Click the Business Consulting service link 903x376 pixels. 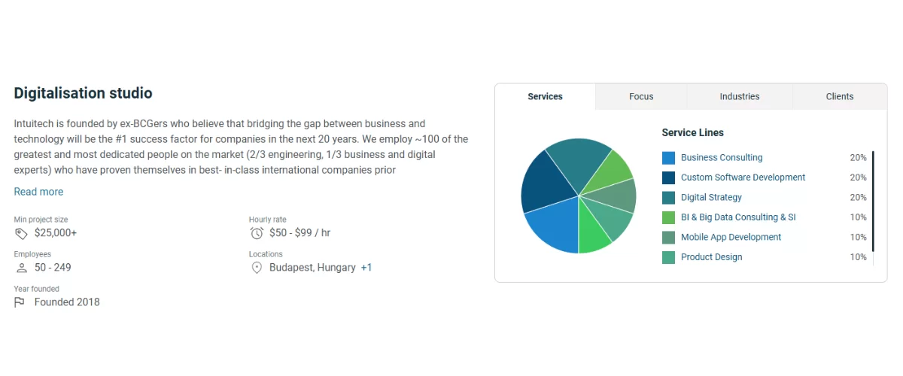721,158
